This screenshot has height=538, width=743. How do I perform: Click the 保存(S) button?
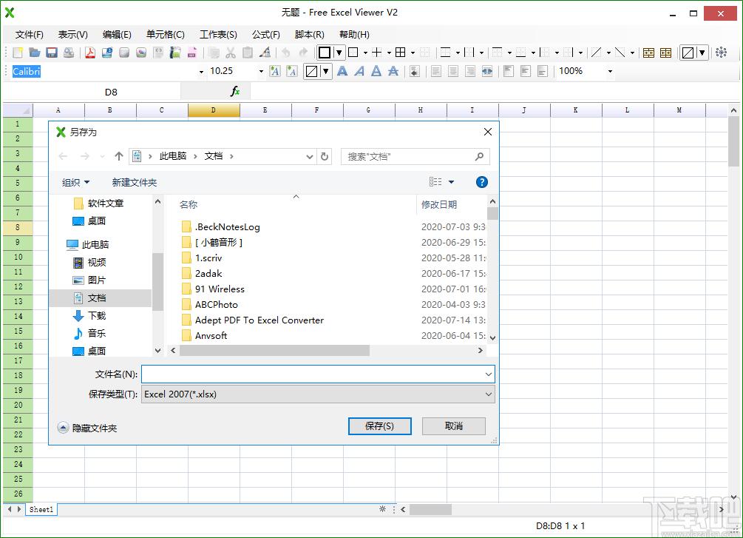point(379,426)
